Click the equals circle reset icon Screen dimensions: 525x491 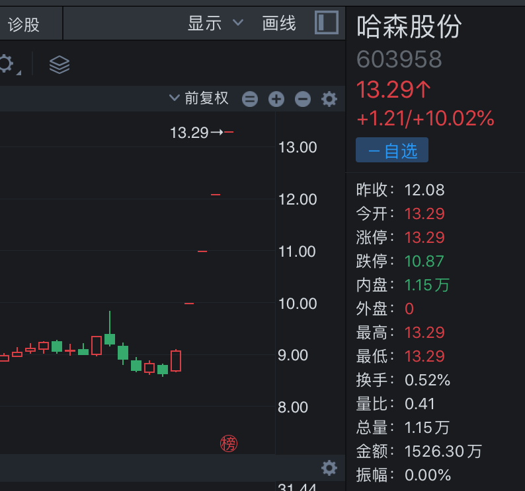(250, 99)
